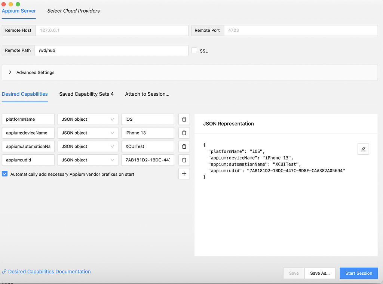Switch to Attach to Session tab

147,94
